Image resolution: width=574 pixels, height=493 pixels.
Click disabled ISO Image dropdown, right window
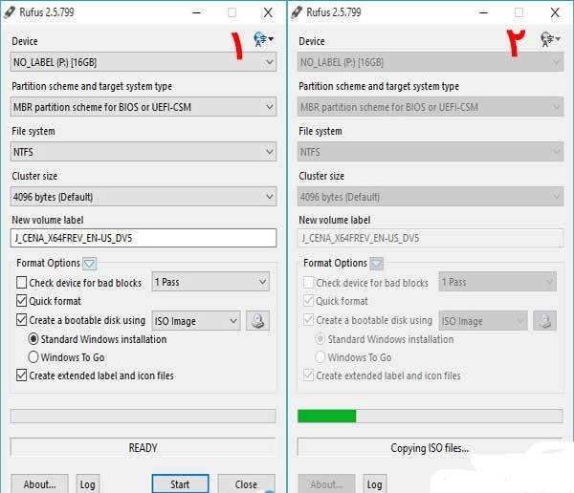pos(483,321)
